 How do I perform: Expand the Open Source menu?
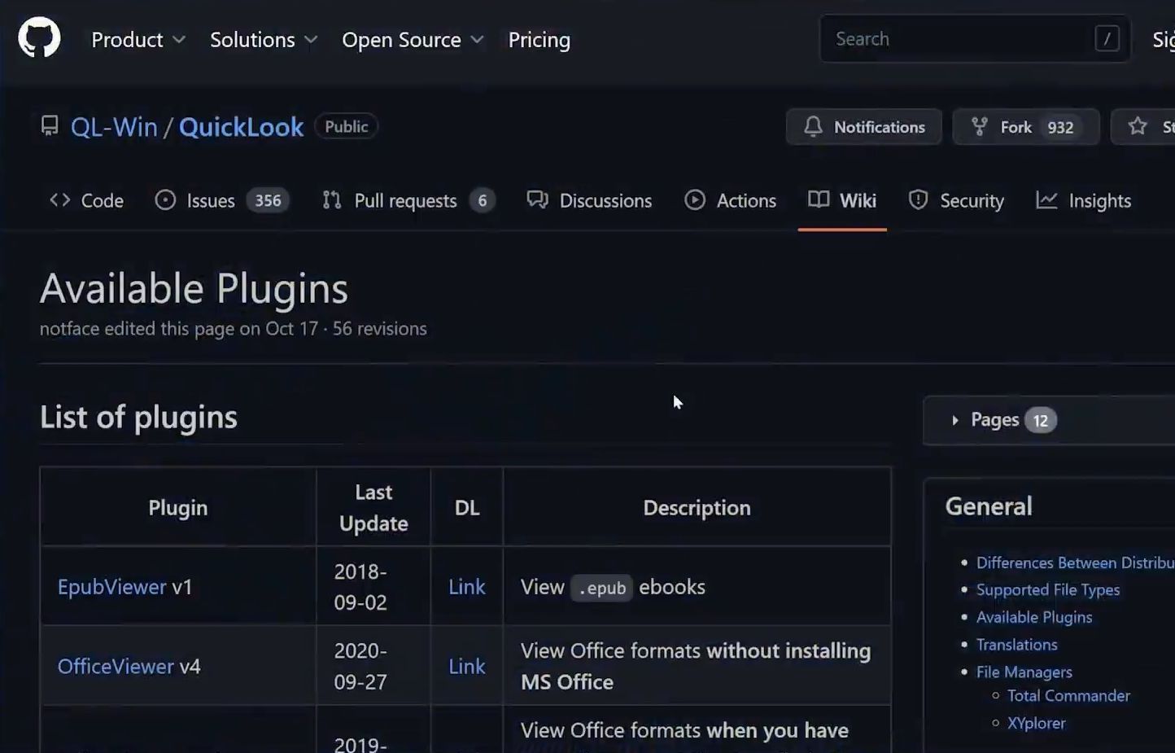click(413, 39)
